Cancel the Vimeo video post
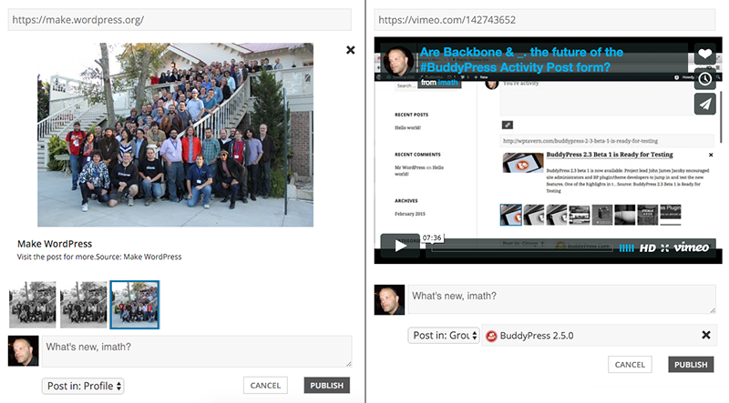 pos(630,365)
